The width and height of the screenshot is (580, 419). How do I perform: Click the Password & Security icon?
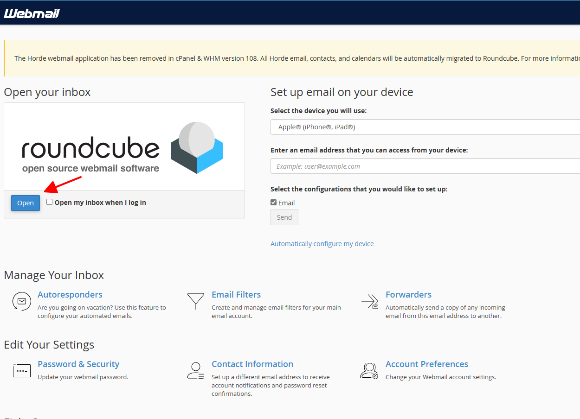(x=21, y=371)
